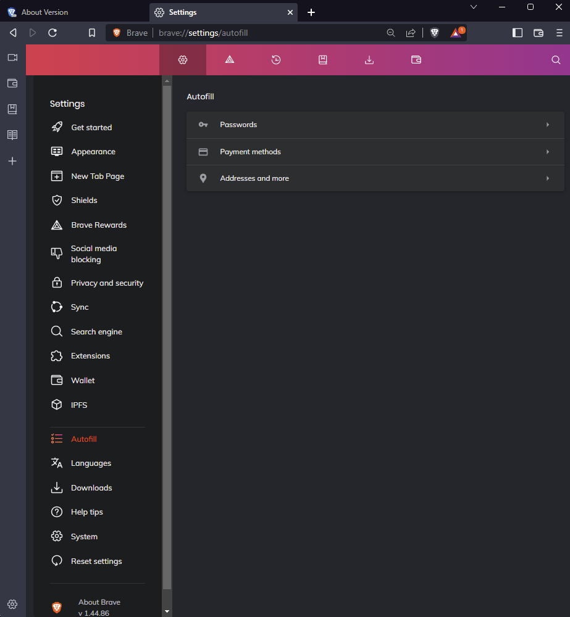Screen dimensions: 570x617
Task: Open Bookmarks icon in the pink settings header
Action: [x=322, y=60]
